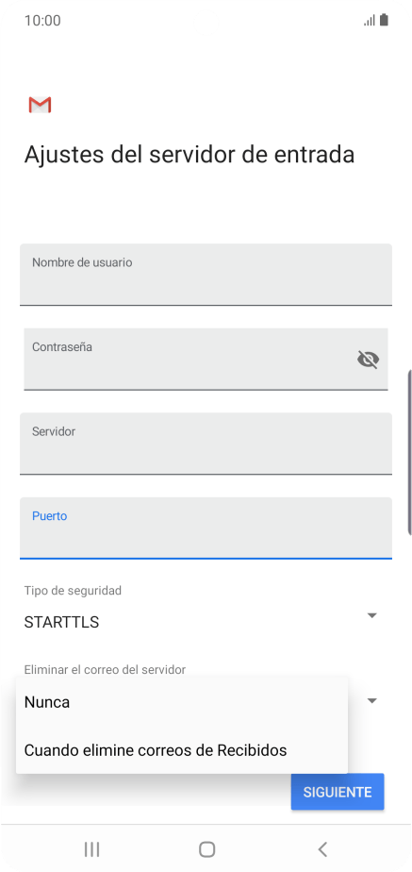
Task: Tap the 10:00 clock in status bar
Action: pos(42,21)
